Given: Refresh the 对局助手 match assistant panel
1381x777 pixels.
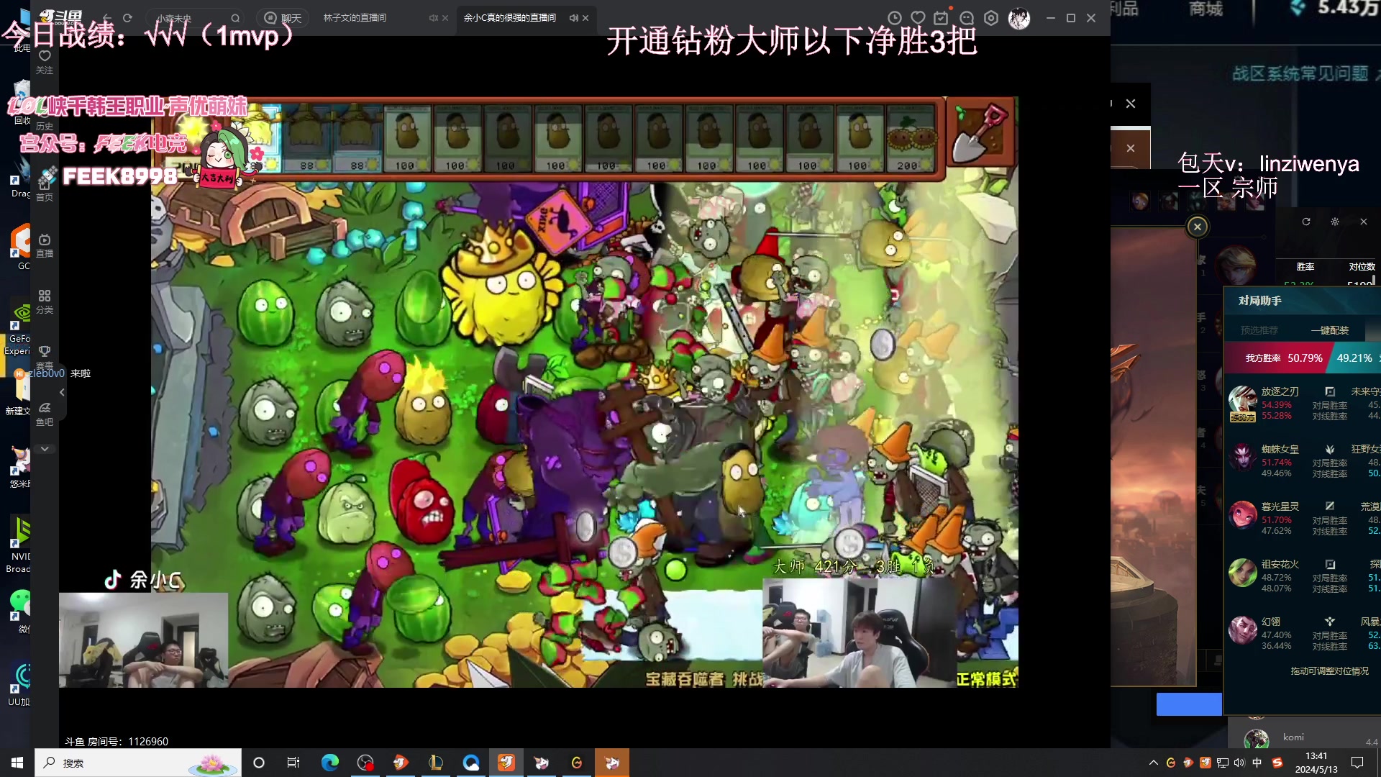Looking at the screenshot, I should click(x=1306, y=222).
